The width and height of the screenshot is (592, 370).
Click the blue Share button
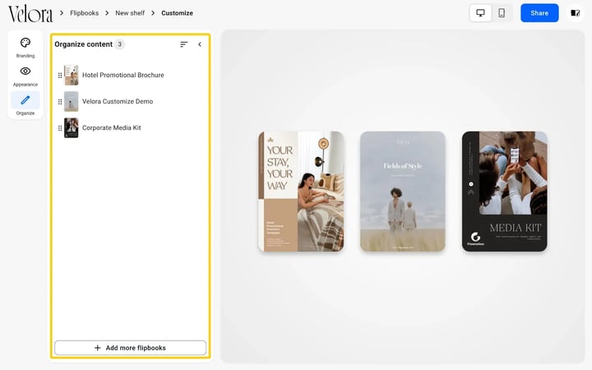(539, 13)
